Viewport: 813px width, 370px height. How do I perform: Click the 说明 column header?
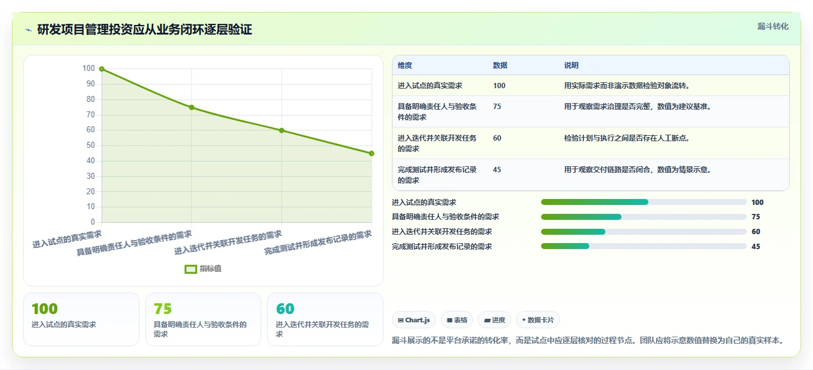(x=571, y=66)
